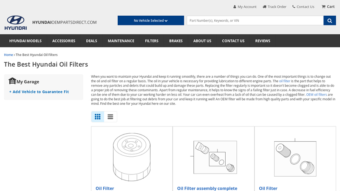The image size is (340, 191).
Task: Open the My Account link
Action: tap(247, 7)
